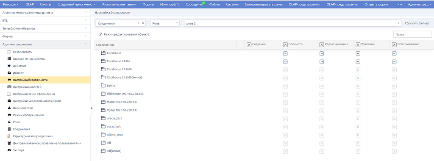Open the Аналитические панели menu item

(x=119, y=4)
